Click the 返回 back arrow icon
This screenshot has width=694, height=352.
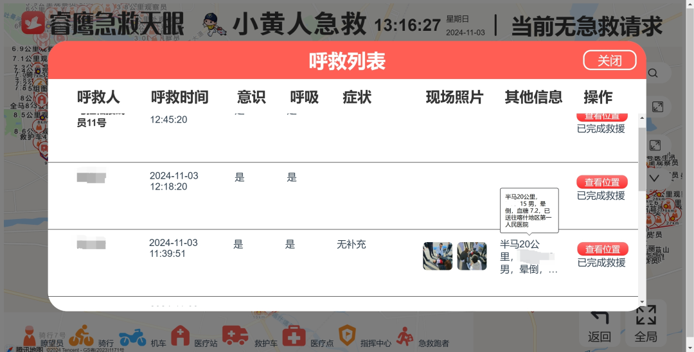tap(600, 318)
